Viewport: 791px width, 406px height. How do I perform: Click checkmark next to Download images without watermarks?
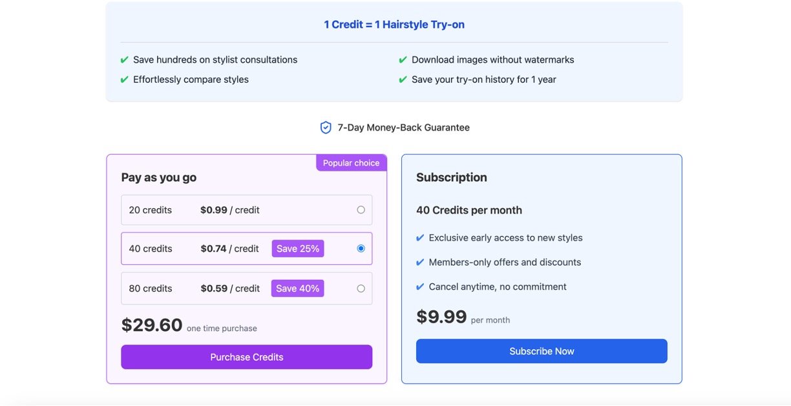pyautogui.click(x=403, y=60)
